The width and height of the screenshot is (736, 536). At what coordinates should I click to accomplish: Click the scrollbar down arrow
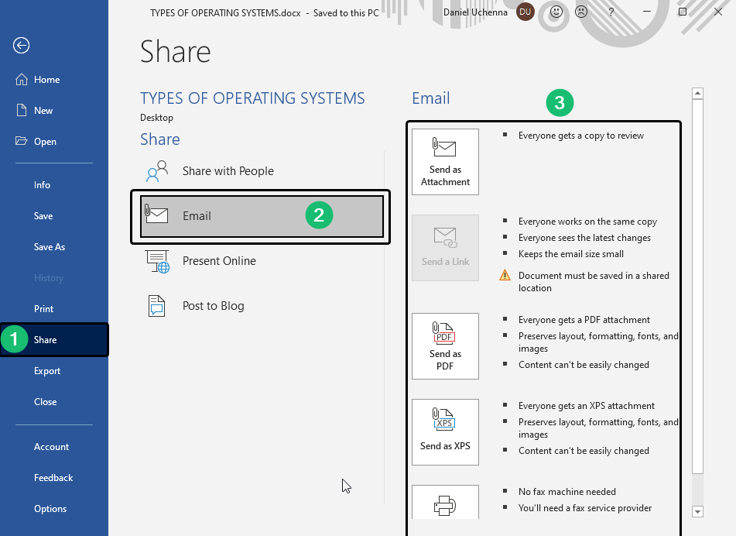click(697, 511)
